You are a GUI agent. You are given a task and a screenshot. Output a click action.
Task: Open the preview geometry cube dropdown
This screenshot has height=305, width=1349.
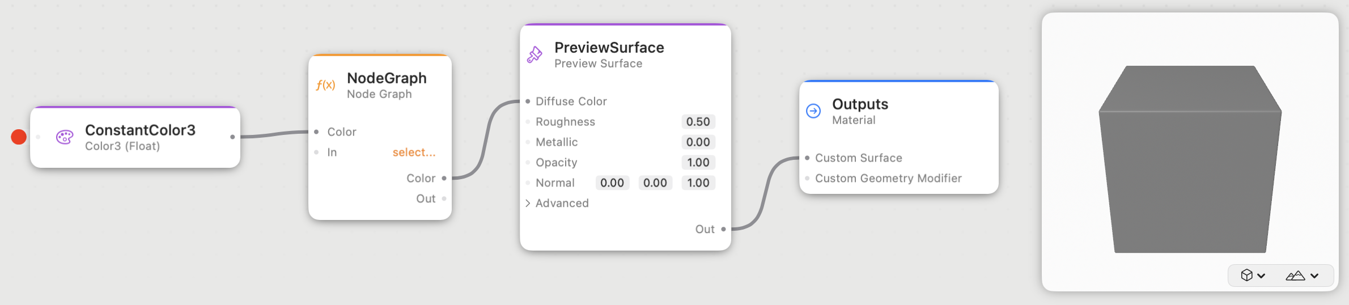(1253, 276)
